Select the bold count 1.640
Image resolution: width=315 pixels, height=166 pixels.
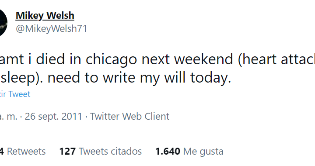click(x=168, y=151)
